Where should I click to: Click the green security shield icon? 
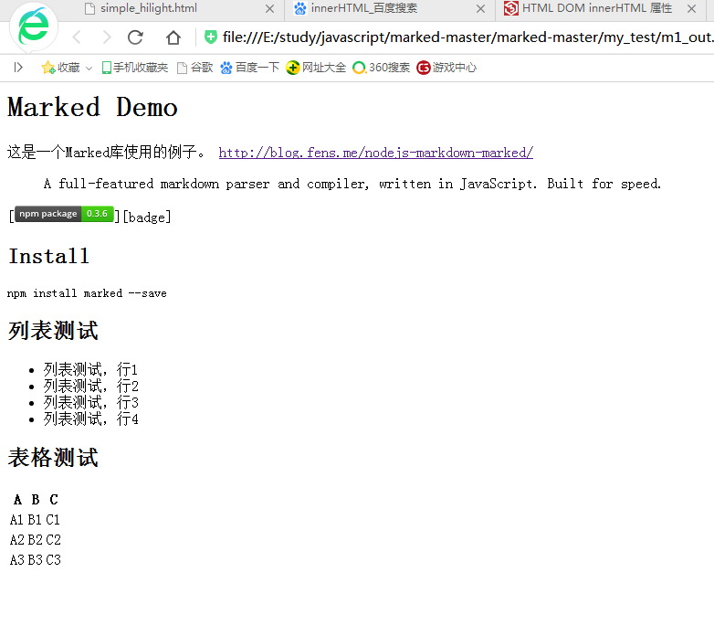coord(210,37)
